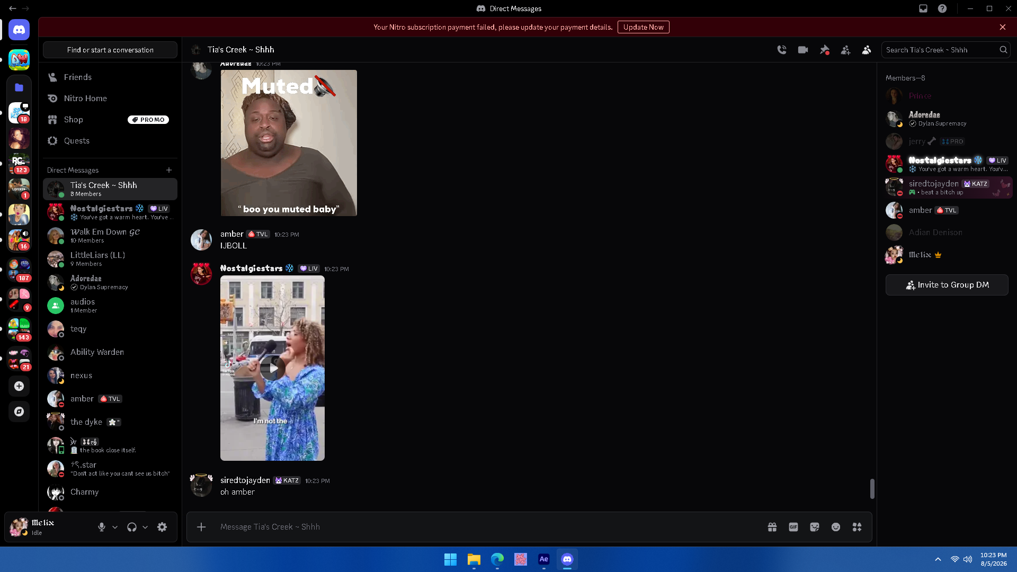Open the Quests page
The height and width of the screenshot is (572, 1017).
[110, 141]
